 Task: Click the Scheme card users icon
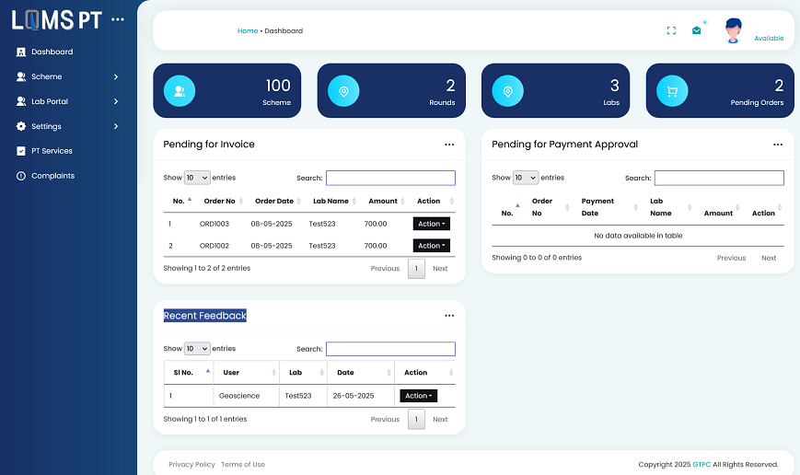tap(179, 91)
